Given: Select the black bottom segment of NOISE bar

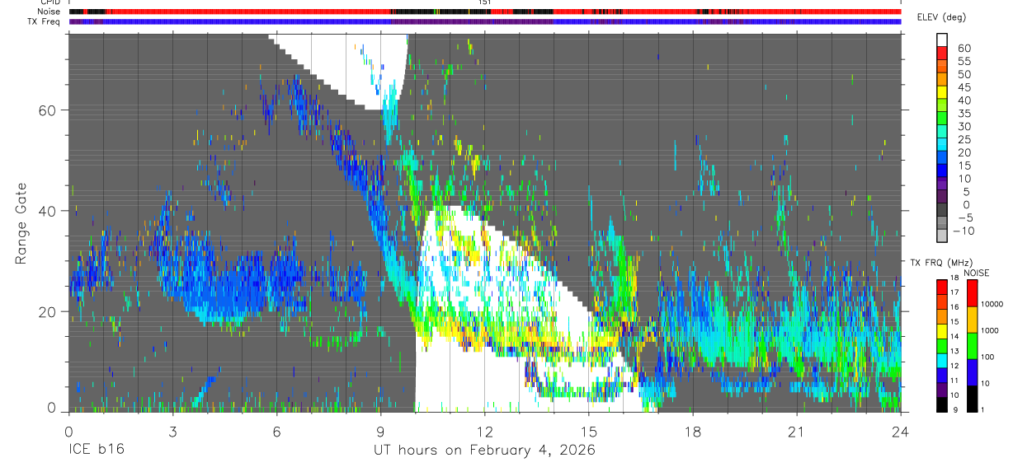Looking at the screenshot, I should click(972, 399).
